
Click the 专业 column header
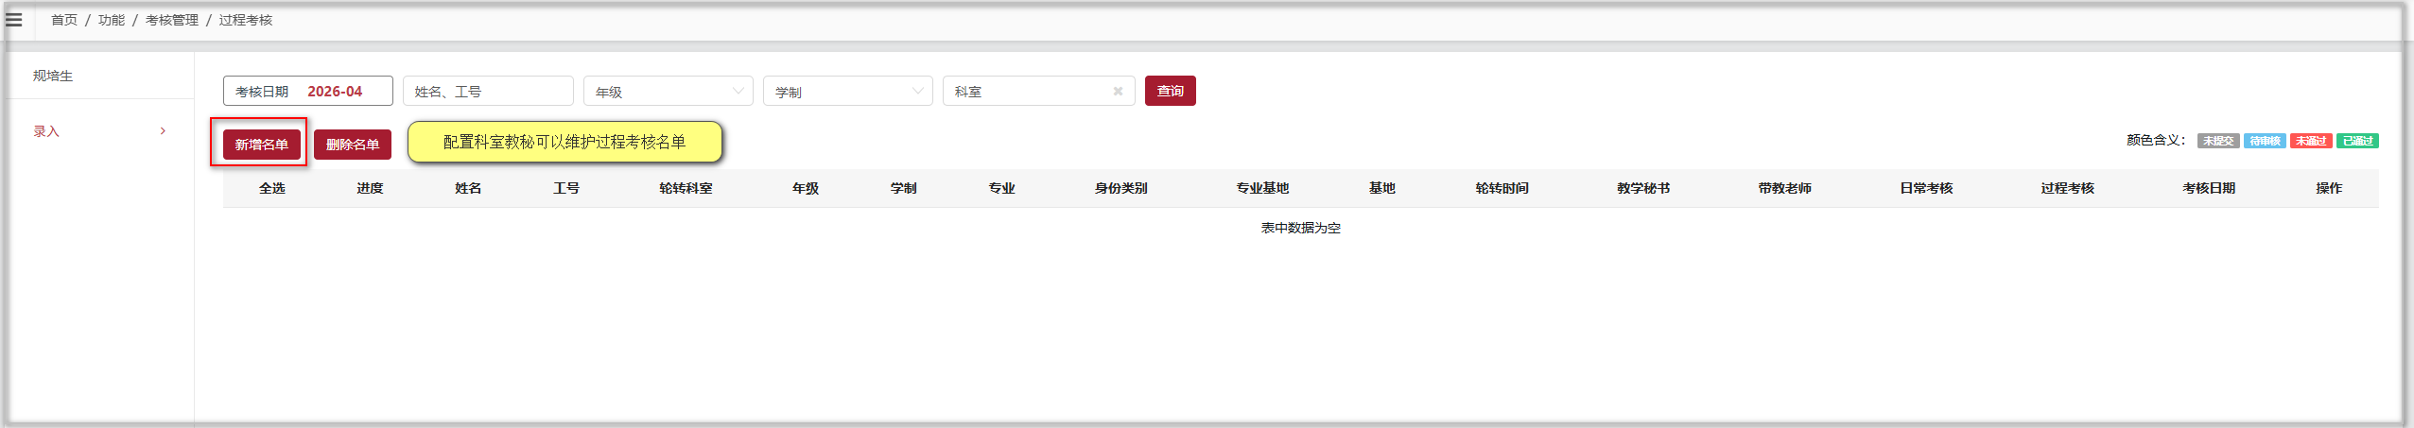1002,188
